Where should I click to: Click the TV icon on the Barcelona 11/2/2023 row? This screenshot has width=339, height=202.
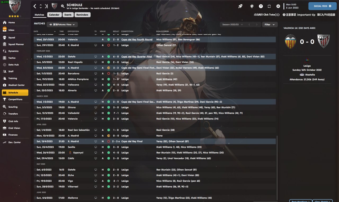point(96,74)
